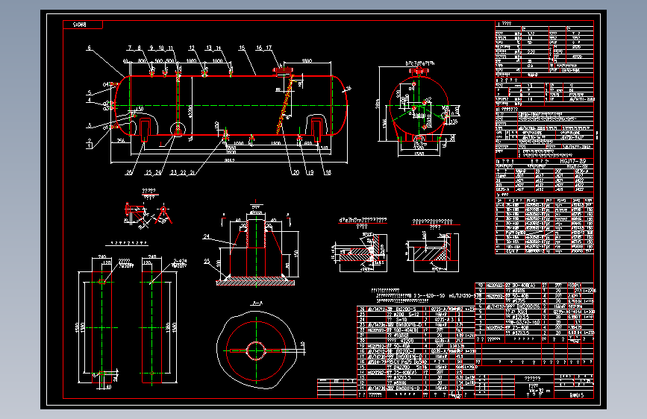Click the 240 dimension above the right plate
Screen dimensions: 647x419
point(151,257)
